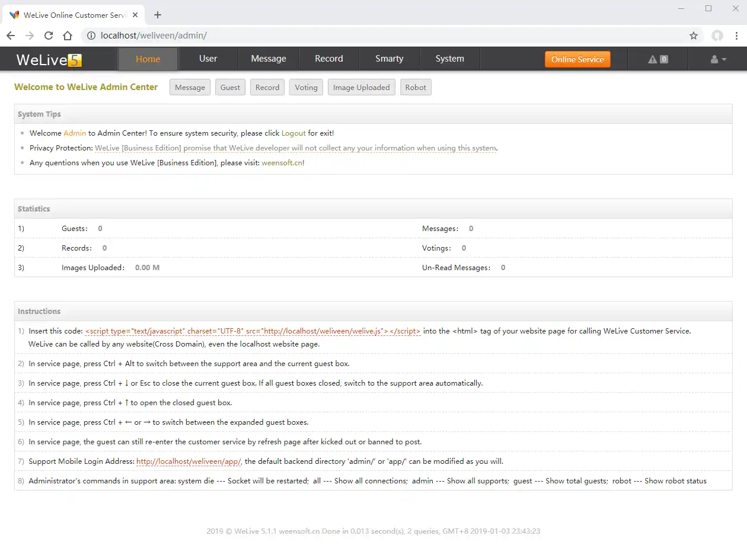Screen dimensions: 747x545
Task: Open the Message menu in navbar
Action: (269, 59)
